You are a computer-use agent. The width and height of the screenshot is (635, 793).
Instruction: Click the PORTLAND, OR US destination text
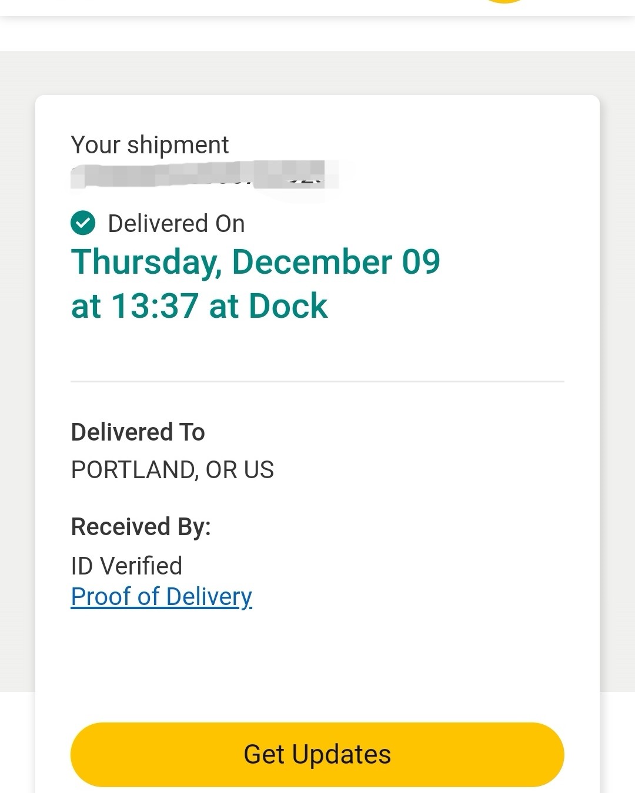coord(172,470)
